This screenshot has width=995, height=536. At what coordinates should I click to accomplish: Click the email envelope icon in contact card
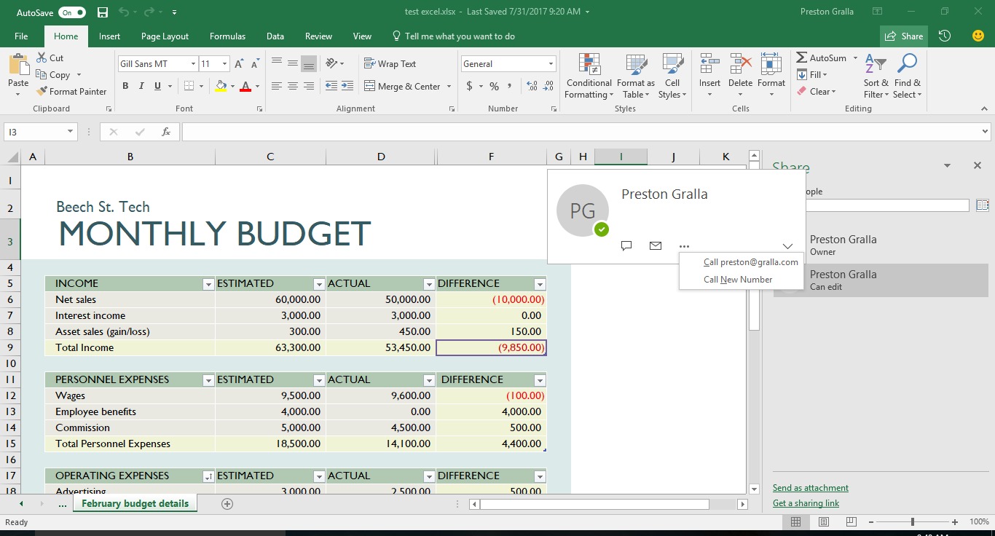656,246
